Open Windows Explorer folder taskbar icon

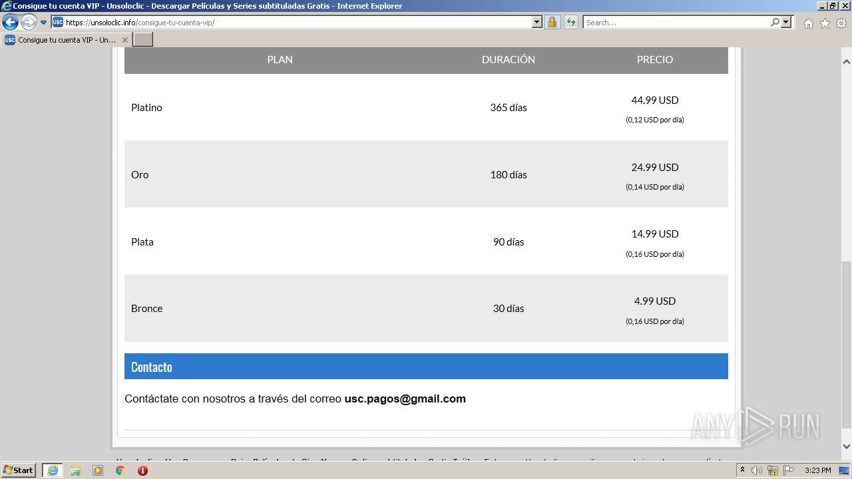coord(75,470)
